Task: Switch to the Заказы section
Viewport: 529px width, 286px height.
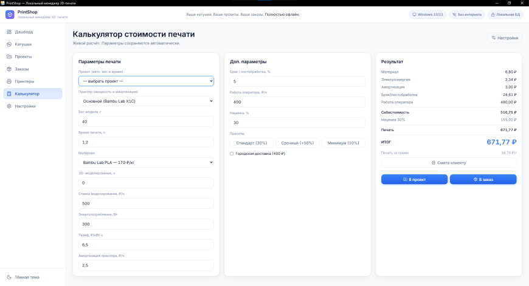Action: coord(33,69)
